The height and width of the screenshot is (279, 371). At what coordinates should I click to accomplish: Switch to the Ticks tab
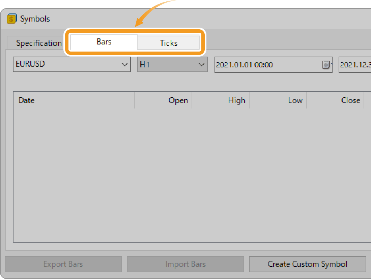coord(168,43)
